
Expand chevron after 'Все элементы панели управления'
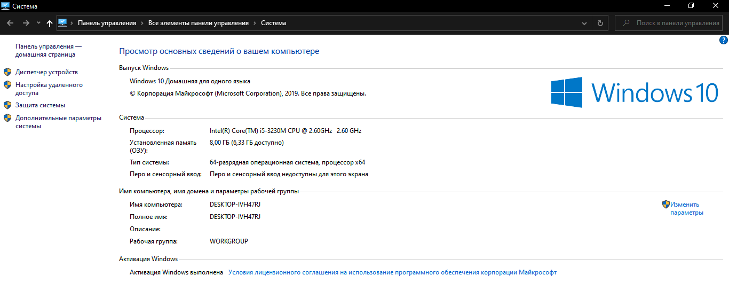pos(255,23)
